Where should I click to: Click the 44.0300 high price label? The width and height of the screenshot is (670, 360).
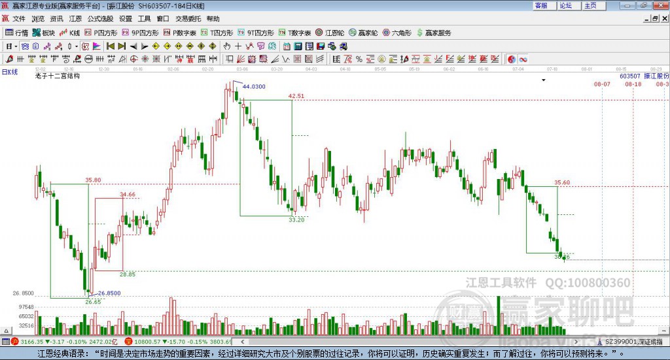tap(254, 87)
